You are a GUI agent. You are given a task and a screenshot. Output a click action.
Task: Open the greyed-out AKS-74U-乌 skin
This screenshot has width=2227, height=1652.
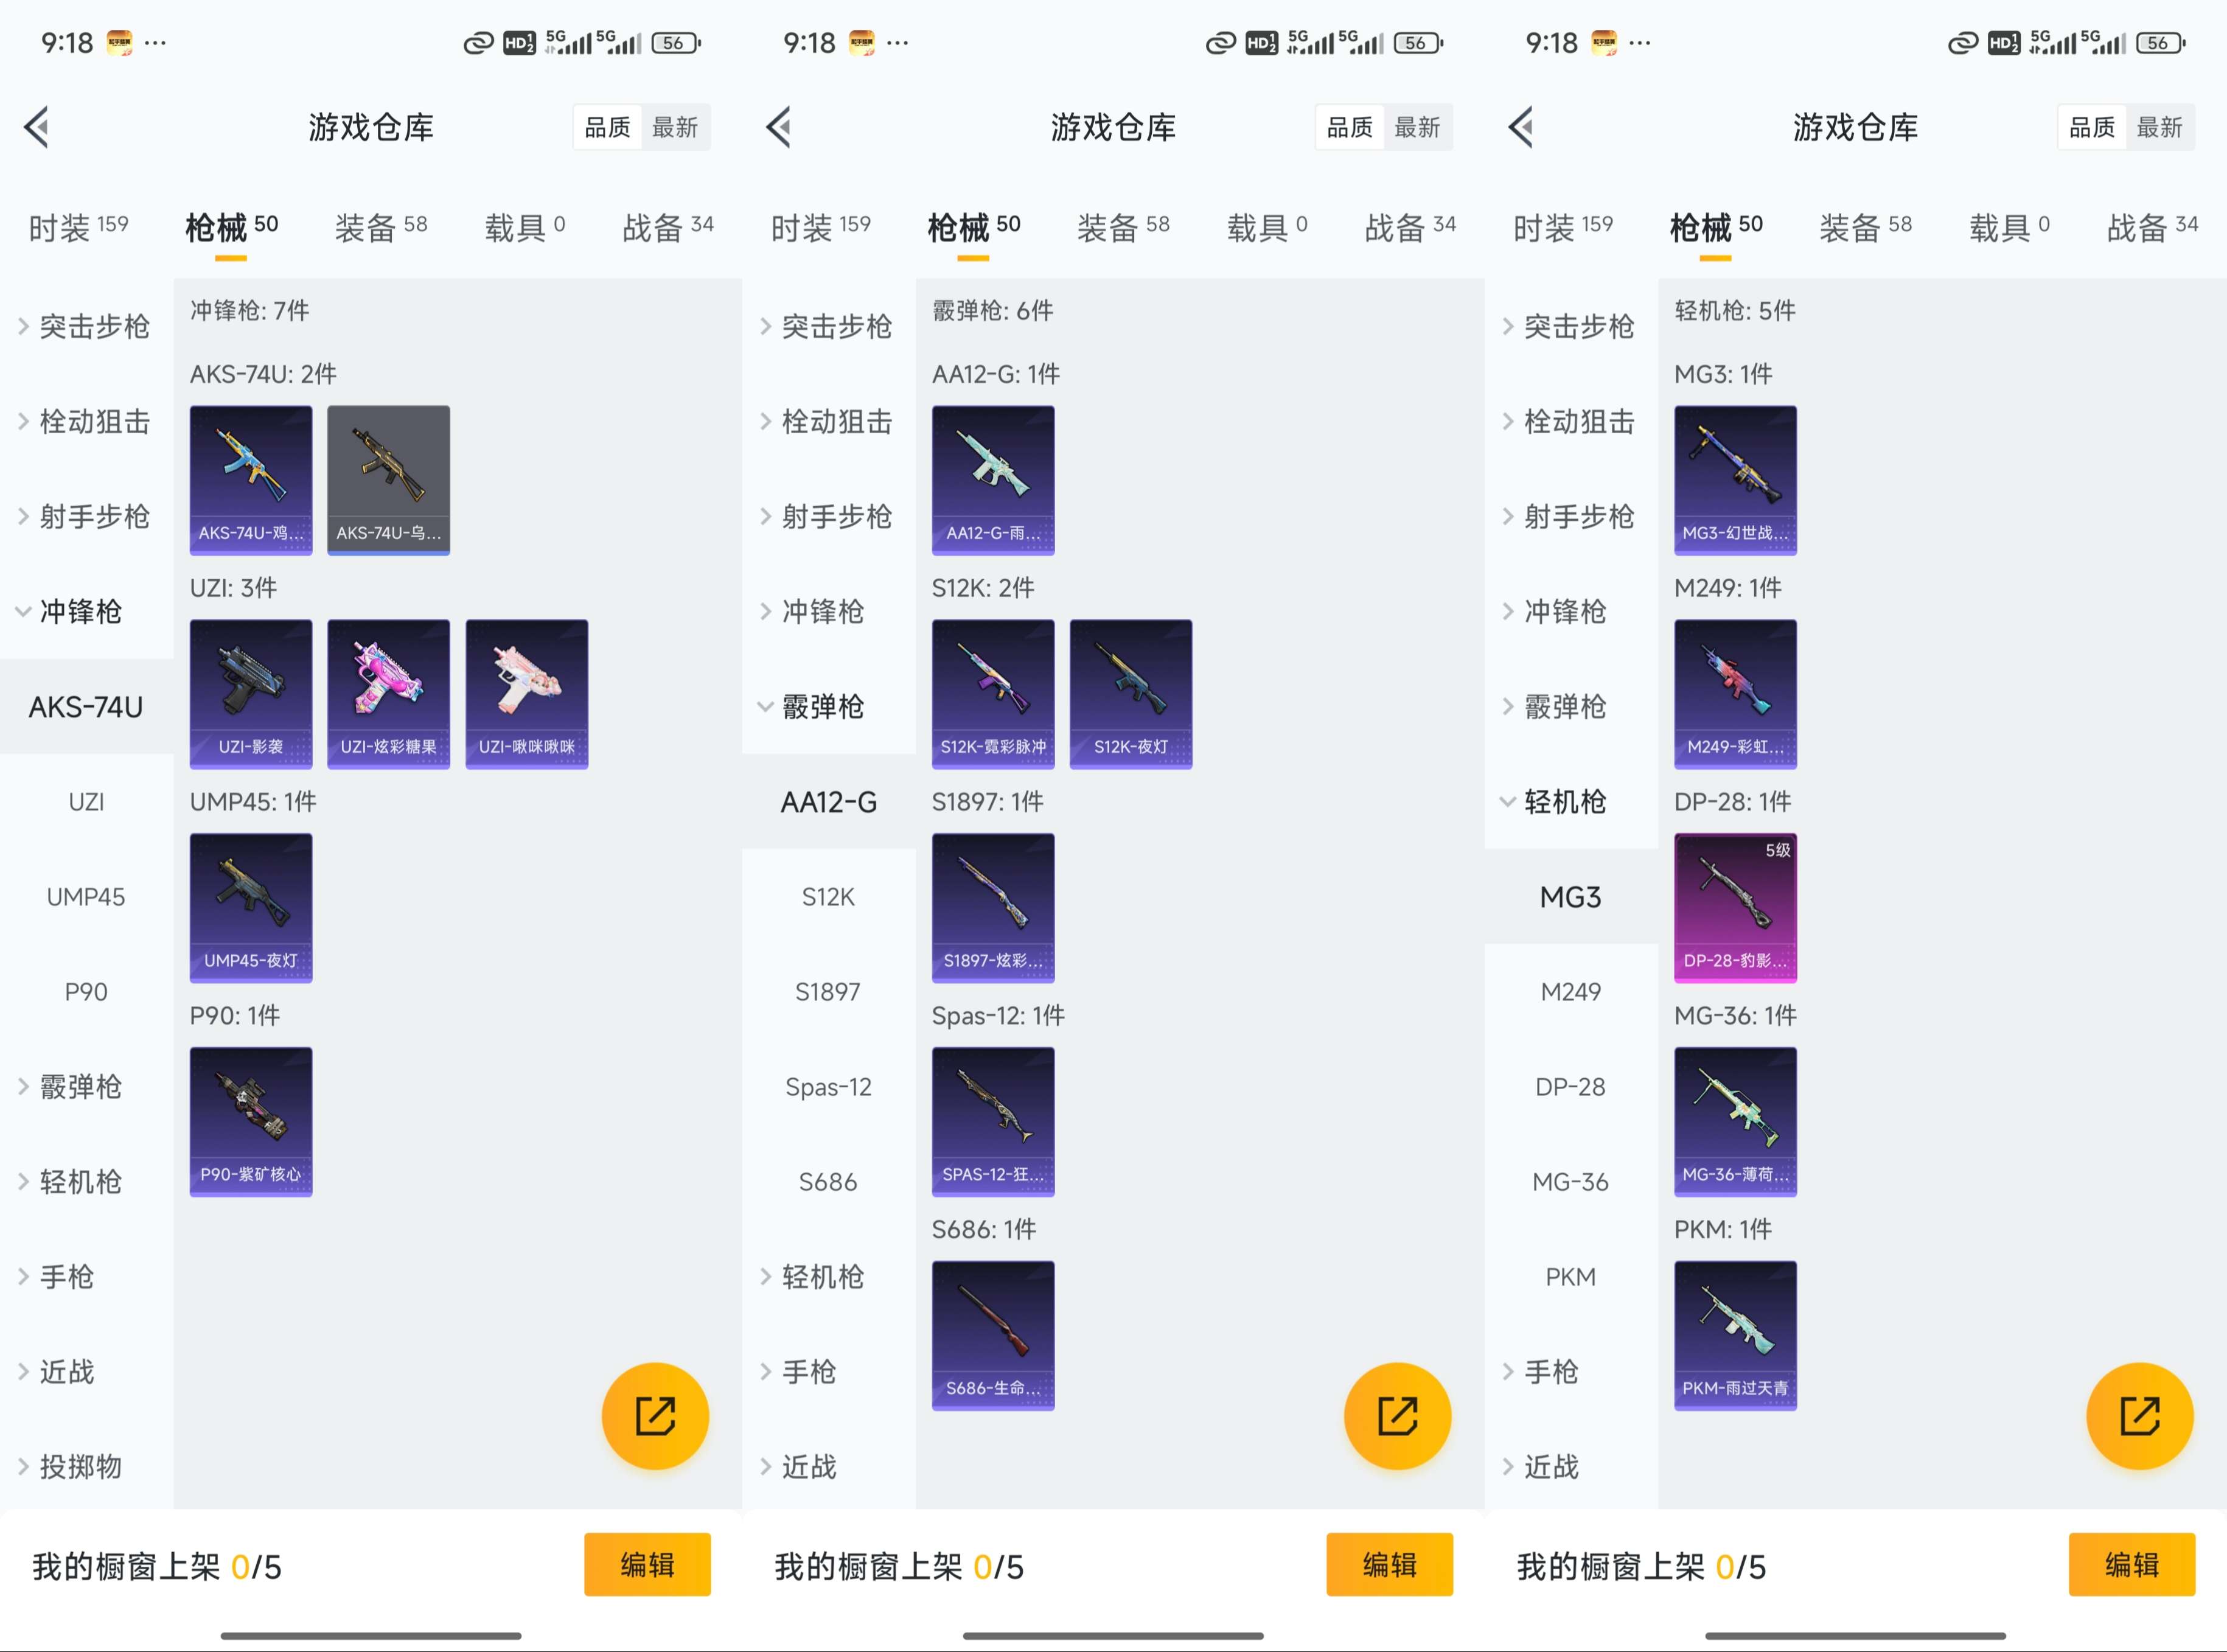pos(388,480)
